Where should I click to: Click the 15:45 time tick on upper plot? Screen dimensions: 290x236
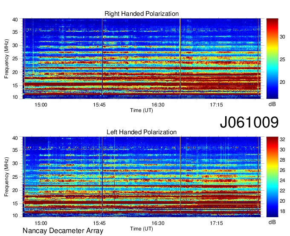tap(99, 105)
